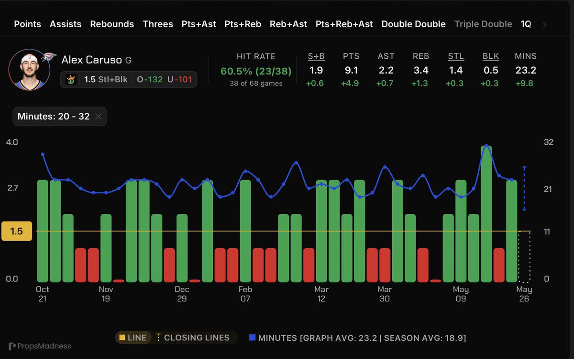Click the blue MINUTES color square
This screenshot has width=574, height=359.
point(252,338)
